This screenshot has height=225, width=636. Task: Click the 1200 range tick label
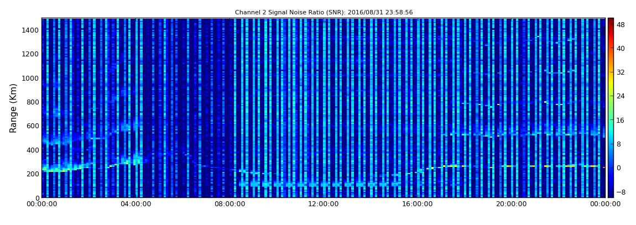tap(29, 54)
